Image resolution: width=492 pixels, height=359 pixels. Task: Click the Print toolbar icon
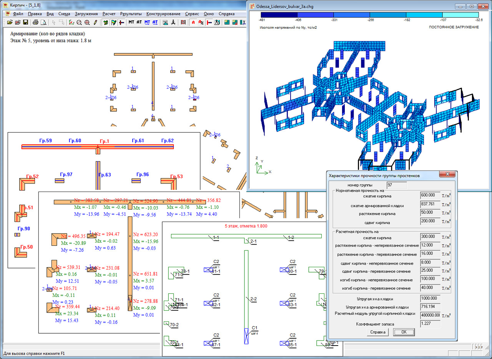pyautogui.click(x=35, y=22)
